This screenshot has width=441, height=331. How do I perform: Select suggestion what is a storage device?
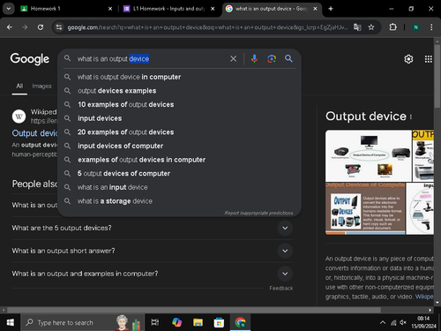(x=179, y=201)
